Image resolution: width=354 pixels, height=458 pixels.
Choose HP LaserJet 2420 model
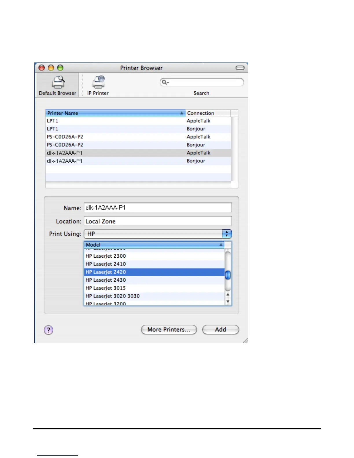coord(154,272)
